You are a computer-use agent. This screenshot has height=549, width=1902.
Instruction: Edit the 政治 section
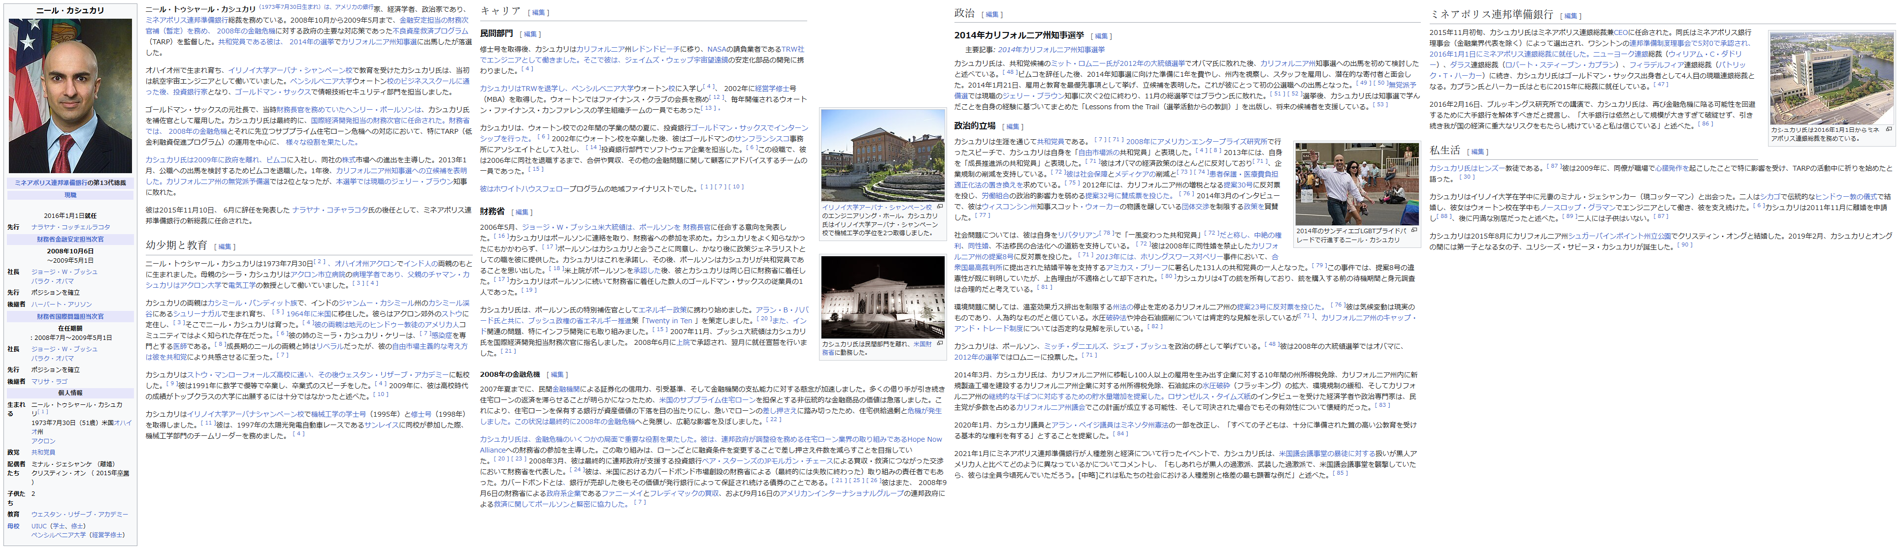point(991,15)
